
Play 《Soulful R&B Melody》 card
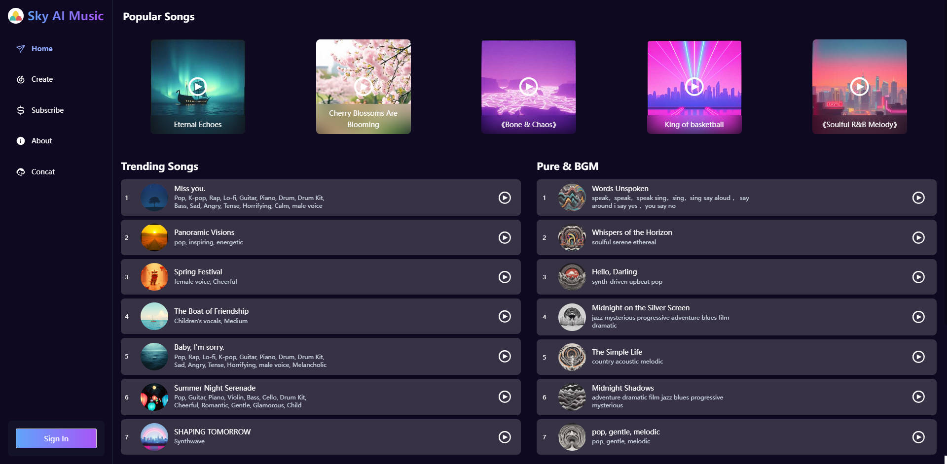pos(859,86)
